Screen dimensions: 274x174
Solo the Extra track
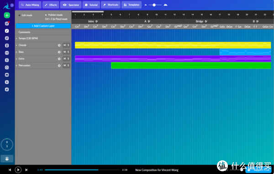pyautogui.click(x=68, y=59)
